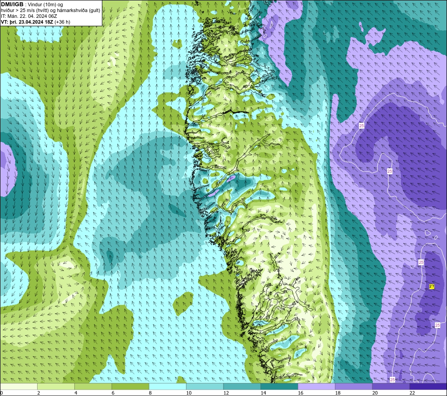Click the legend scale number 8

pyautogui.click(x=150, y=393)
